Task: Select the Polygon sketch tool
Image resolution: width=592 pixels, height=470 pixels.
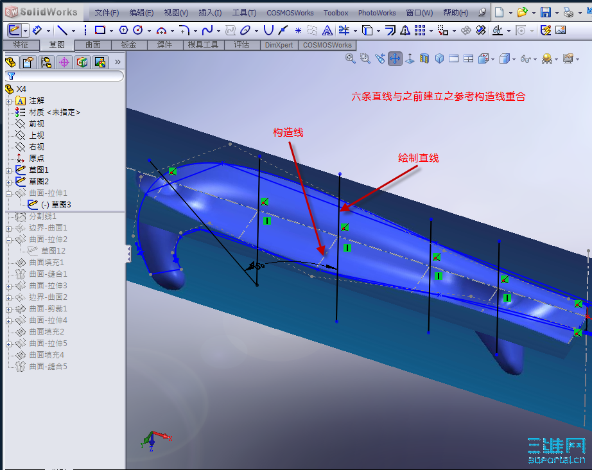Action: point(123,30)
